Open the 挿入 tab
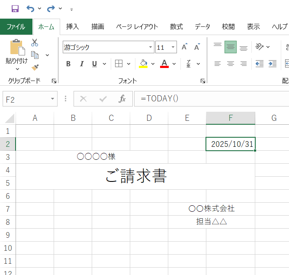Viewport: 289px width, 275px height. pos(72,26)
